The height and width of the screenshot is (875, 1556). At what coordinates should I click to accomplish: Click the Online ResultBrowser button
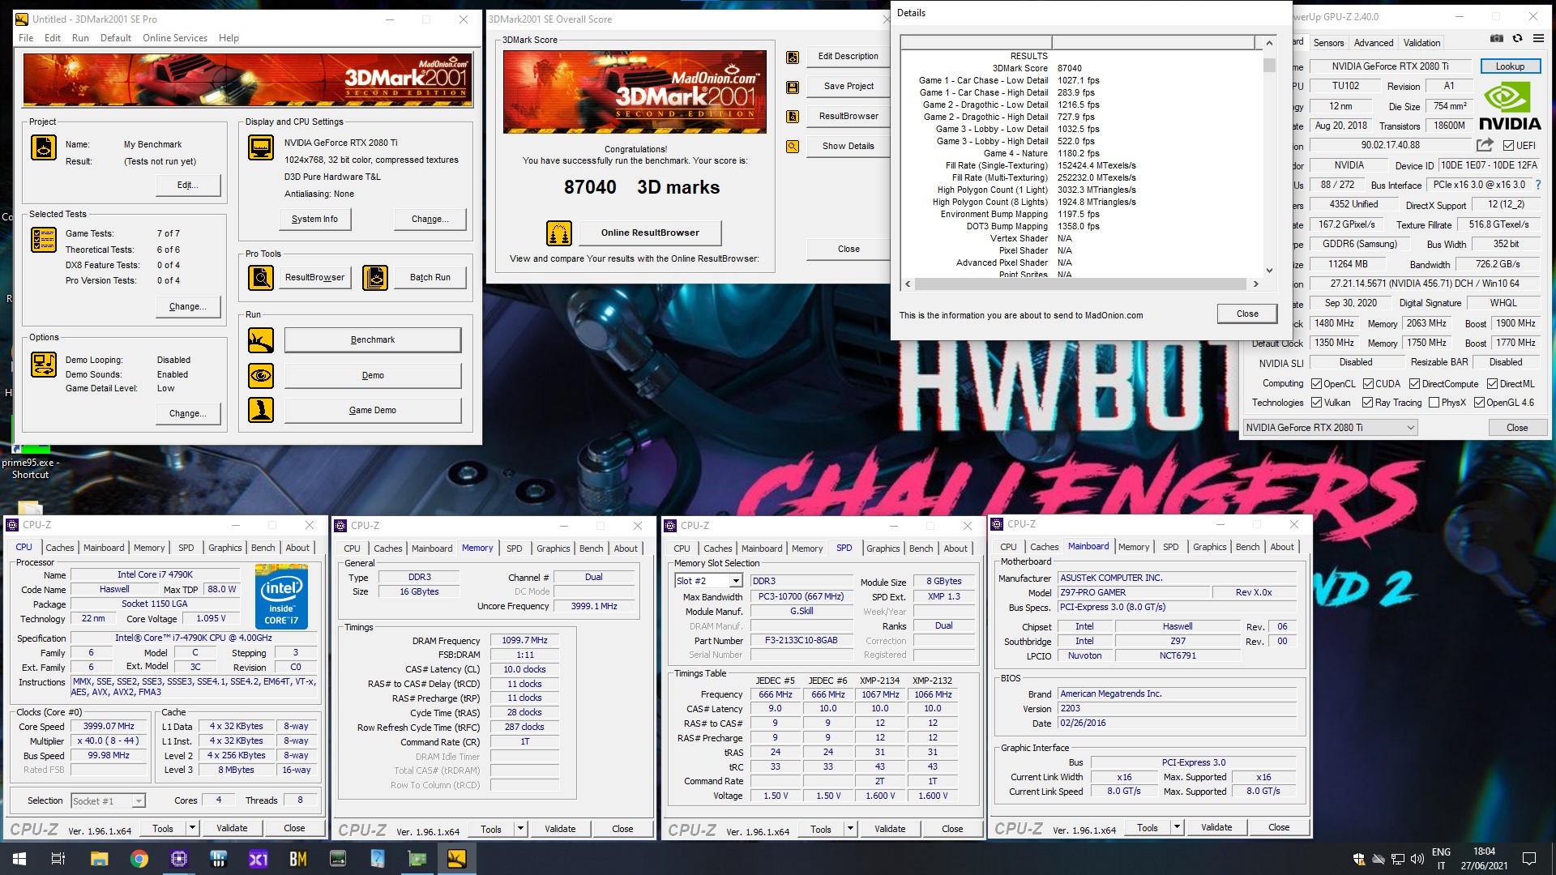[650, 233]
